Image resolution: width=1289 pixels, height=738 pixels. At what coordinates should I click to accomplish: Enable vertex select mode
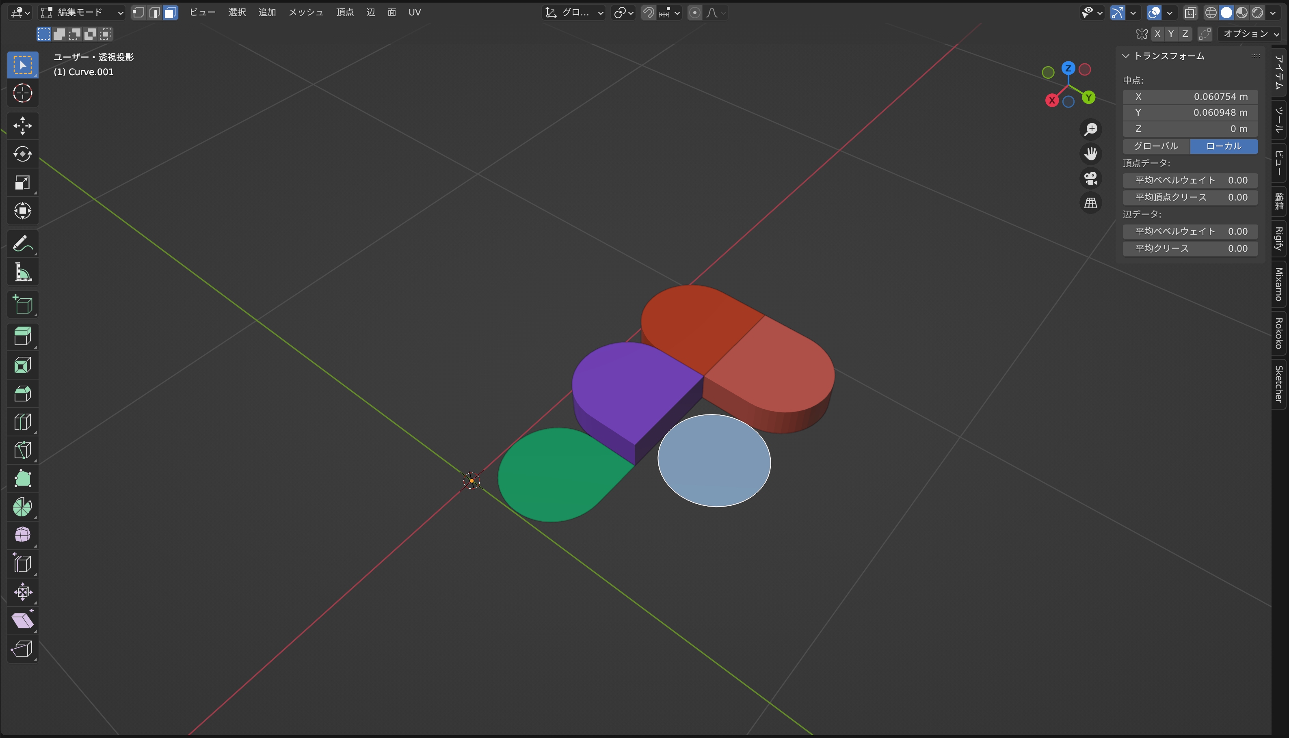tap(138, 12)
